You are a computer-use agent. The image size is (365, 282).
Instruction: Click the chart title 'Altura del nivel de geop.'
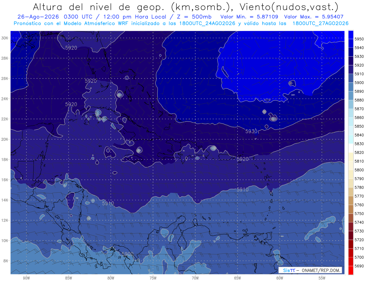point(99,7)
